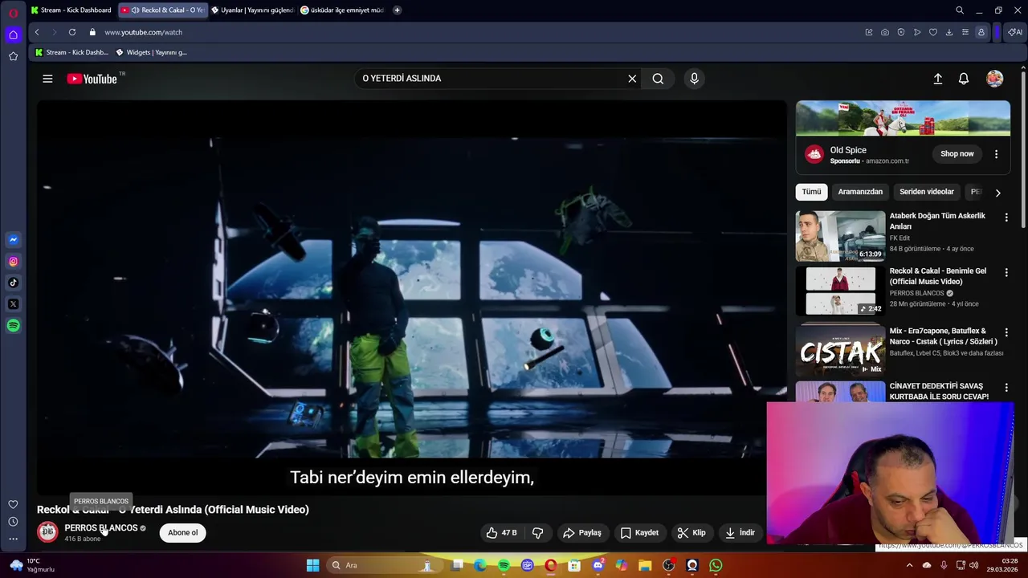
Task: Save video with Kaydet button
Action: (x=639, y=532)
